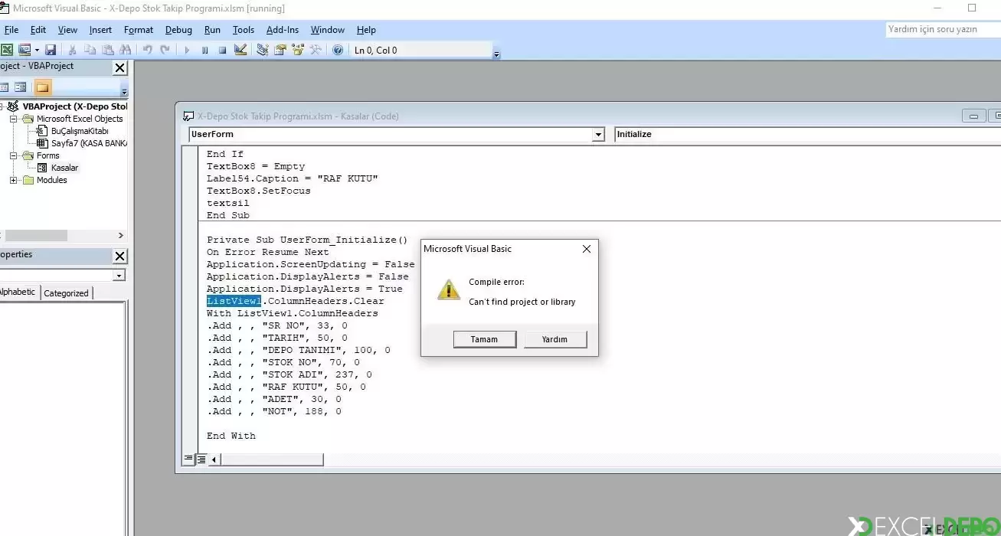Image resolution: width=1001 pixels, height=536 pixels.
Task: Open the Tools menu
Action: [x=244, y=30]
